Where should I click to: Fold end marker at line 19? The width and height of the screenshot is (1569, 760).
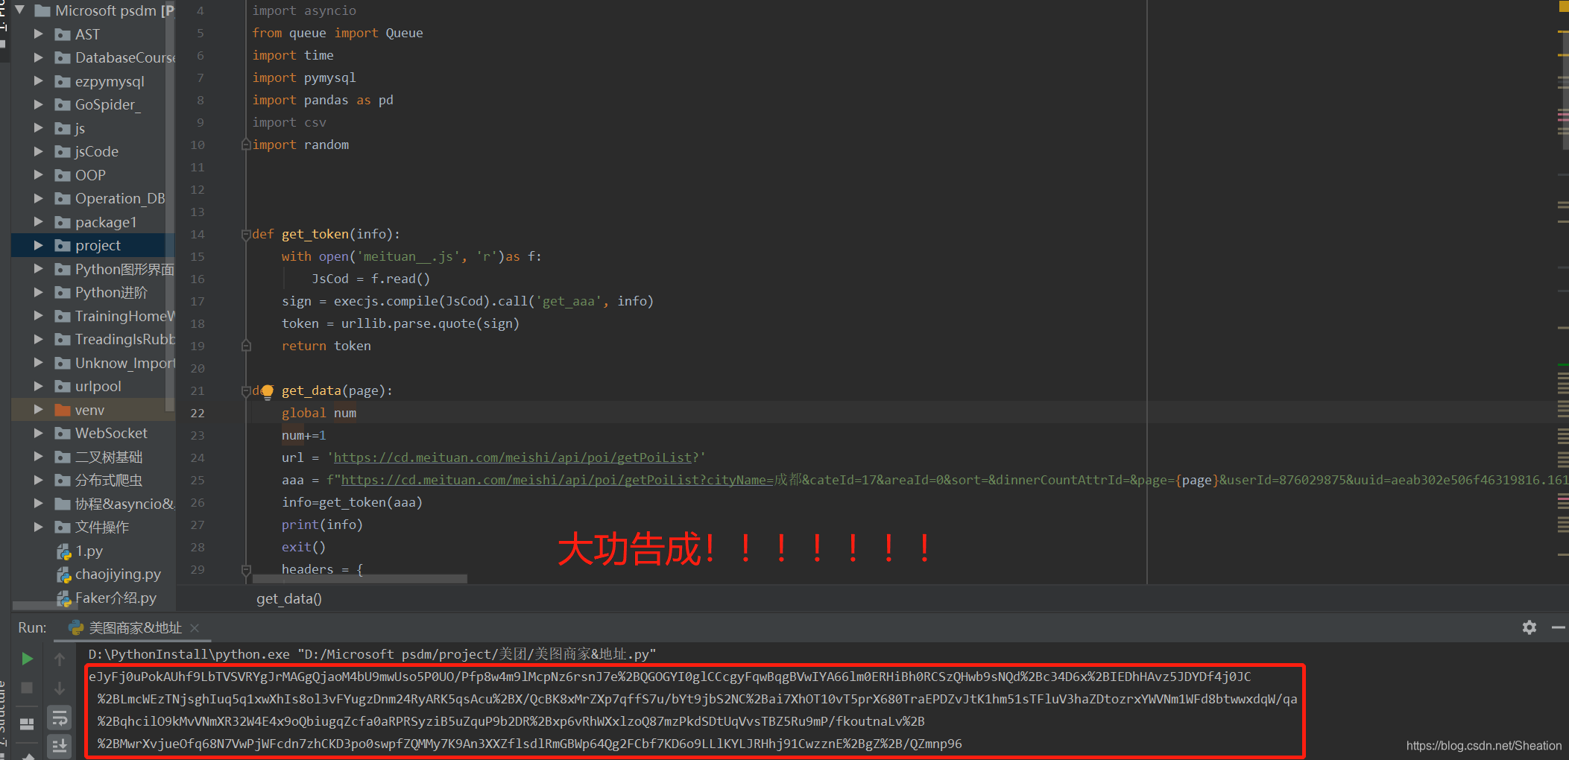click(x=246, y=346)
